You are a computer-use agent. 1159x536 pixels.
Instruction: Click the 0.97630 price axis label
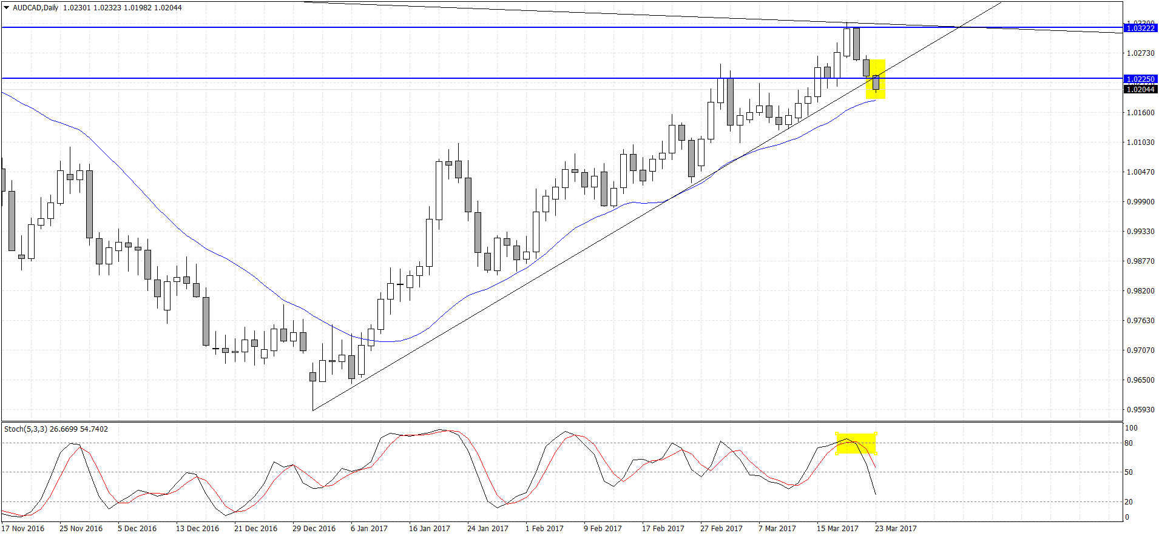[x=1141, y=321]
